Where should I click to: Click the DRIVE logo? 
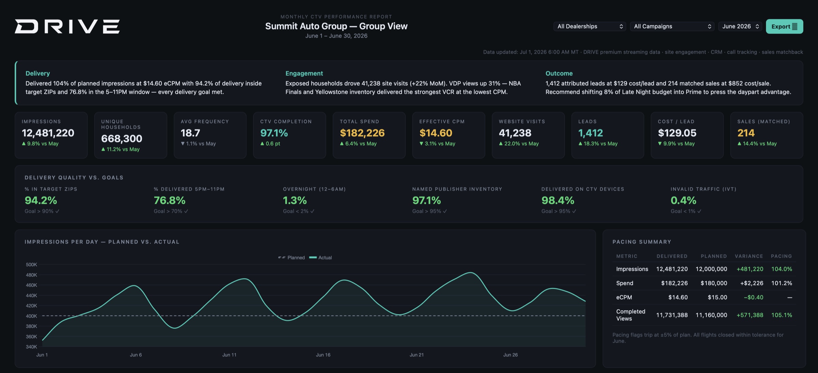[x=67, y=26]
